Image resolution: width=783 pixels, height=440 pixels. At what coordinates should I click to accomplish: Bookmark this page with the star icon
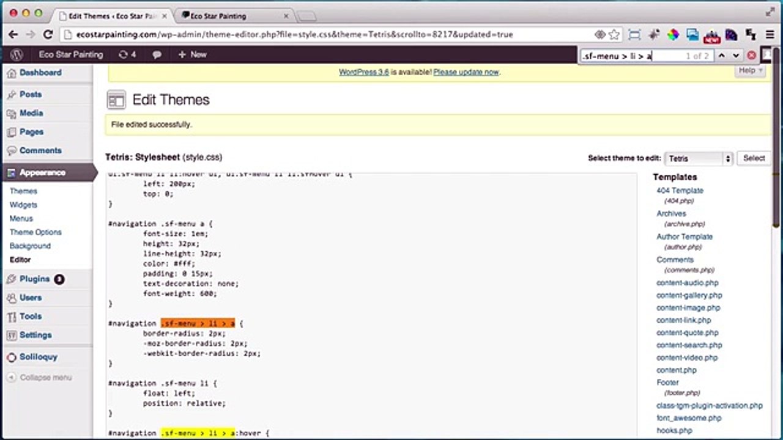pos(614,35)
